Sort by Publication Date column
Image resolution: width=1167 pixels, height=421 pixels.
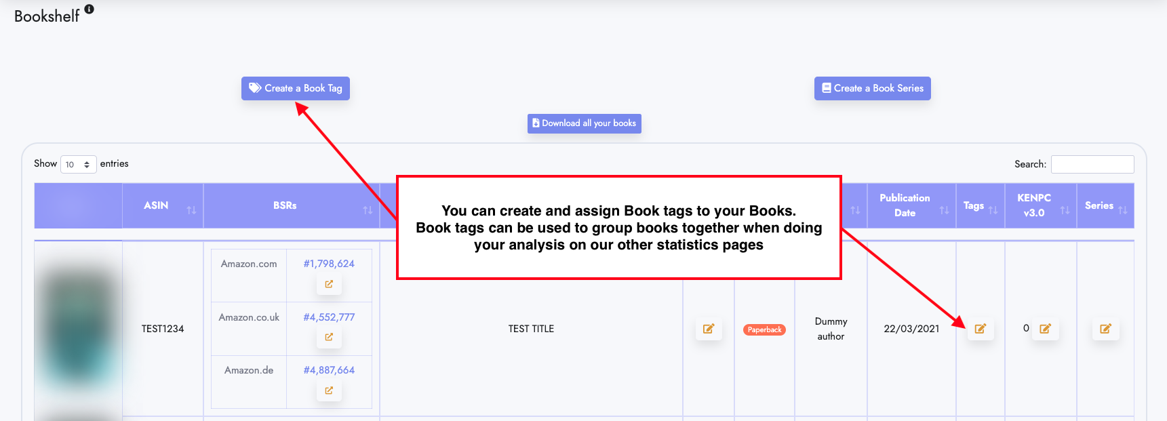[911, 205]
